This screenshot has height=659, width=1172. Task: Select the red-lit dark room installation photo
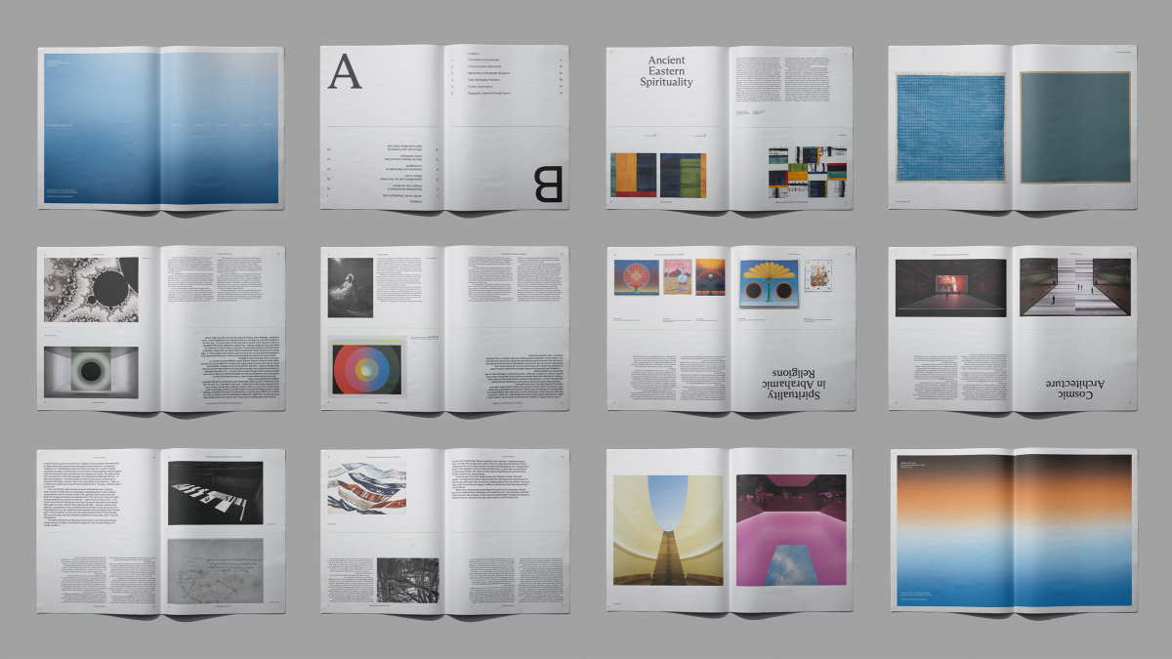point(950,288)
